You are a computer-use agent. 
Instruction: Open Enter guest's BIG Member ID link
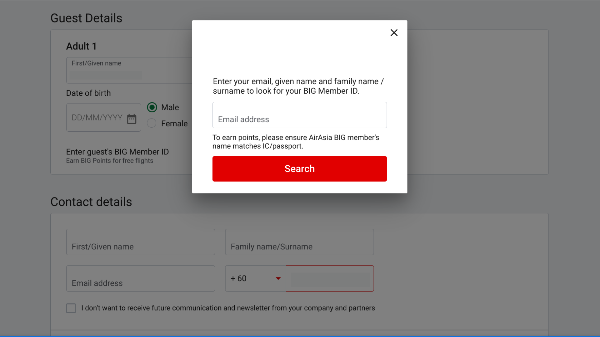point(117,152)
